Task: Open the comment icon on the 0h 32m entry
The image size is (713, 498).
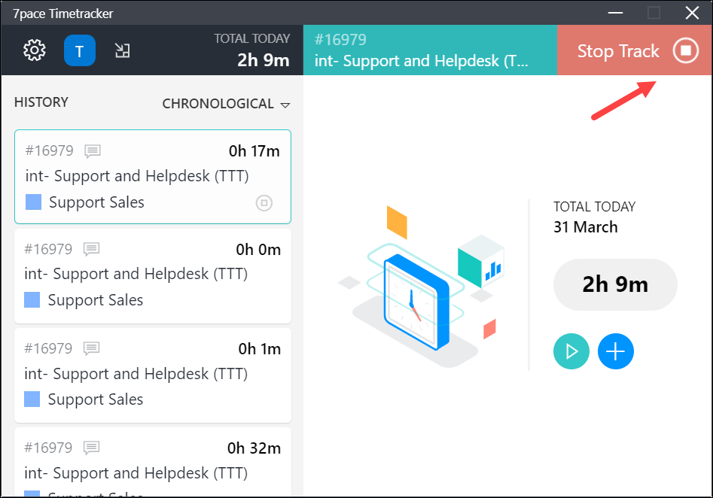Action: pos(91,448)
